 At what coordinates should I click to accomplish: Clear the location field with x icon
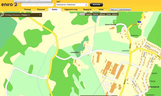click(86, 5)
